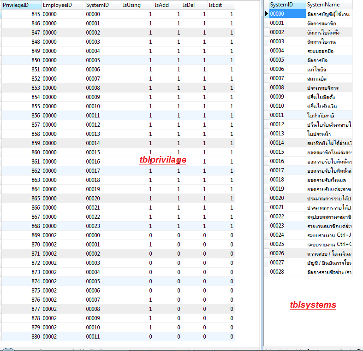Click the EmployeeID cell in row 868

(x=62, y=226)
